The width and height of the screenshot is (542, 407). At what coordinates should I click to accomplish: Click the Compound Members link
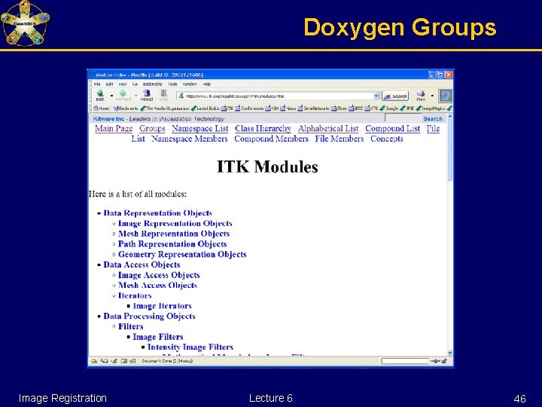(x=271, y=139)
